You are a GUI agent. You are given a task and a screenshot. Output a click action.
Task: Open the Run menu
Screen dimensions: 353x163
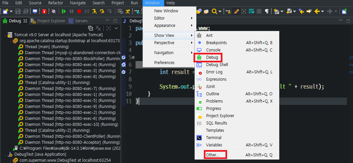134,3
